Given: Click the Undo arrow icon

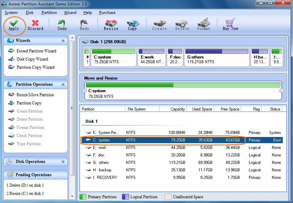Looking at the screenshot, I should [62, 22].
